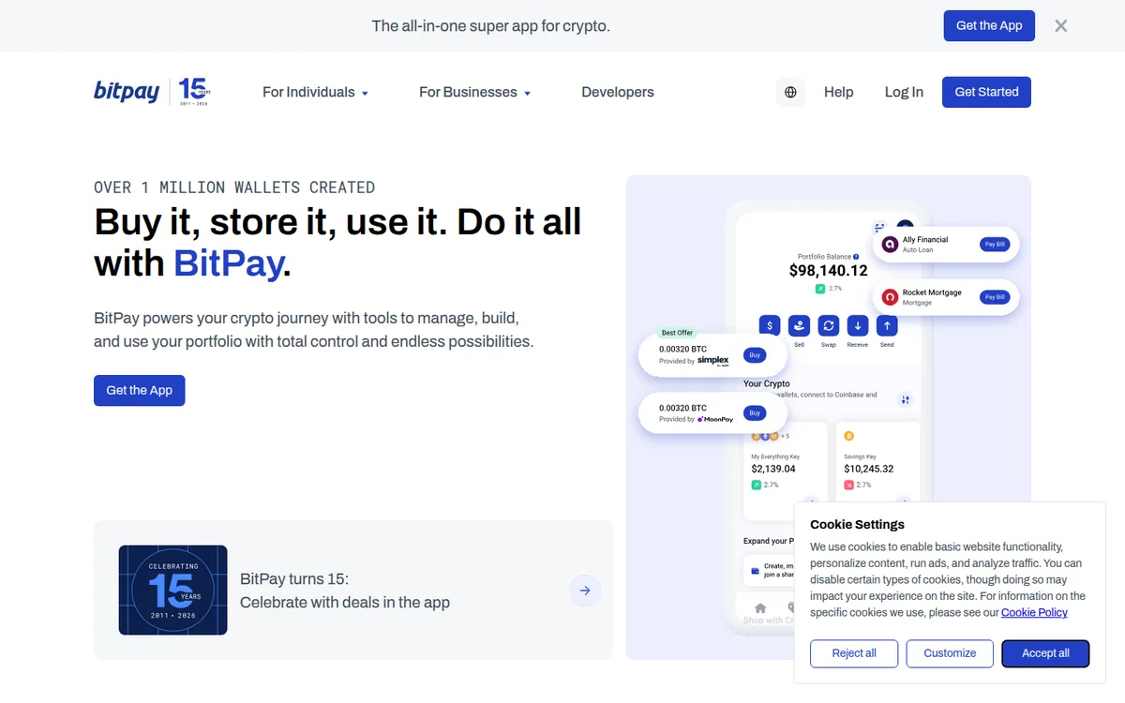
Task: Open the language globe selector
Action: (x=790, y=92)
